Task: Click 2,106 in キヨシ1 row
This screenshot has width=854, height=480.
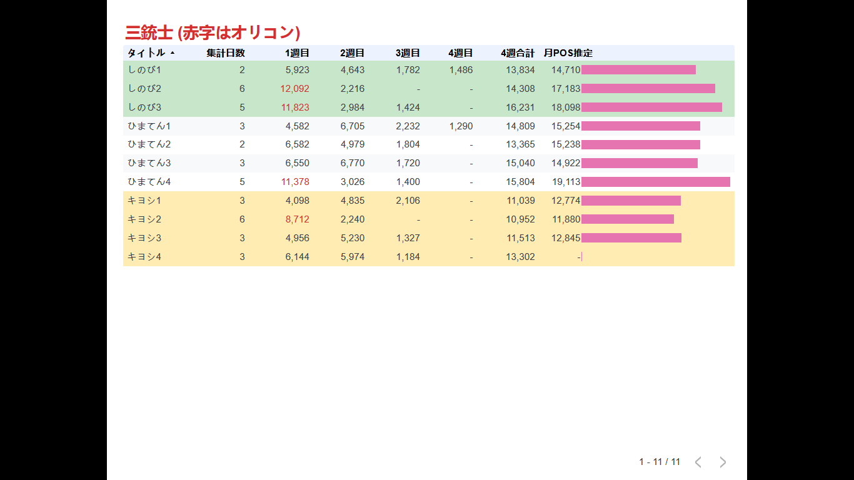Action: point(408,201)
